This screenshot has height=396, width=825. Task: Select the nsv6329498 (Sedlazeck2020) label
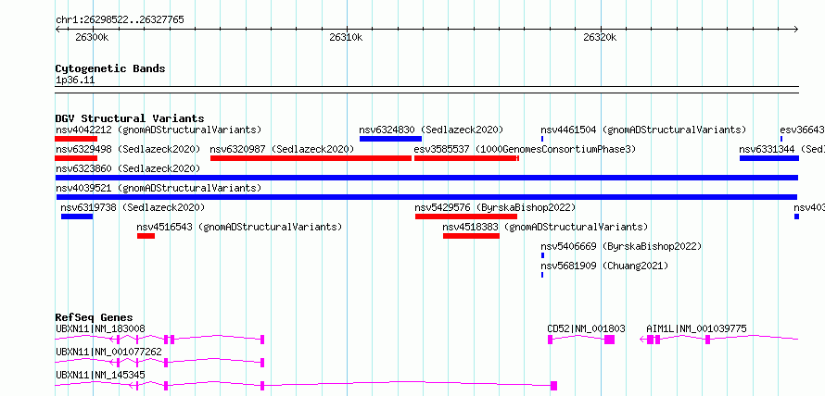pyautogui.click(x=128, y=149)
